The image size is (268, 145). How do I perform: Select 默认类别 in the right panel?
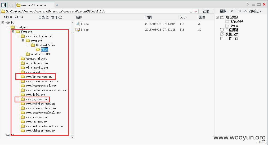point(237,21)
